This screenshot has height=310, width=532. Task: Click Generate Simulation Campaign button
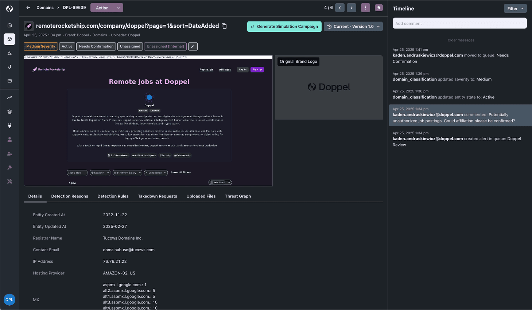pos(284,27)
